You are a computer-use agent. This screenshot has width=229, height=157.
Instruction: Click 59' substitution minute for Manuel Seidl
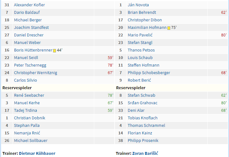110,58
